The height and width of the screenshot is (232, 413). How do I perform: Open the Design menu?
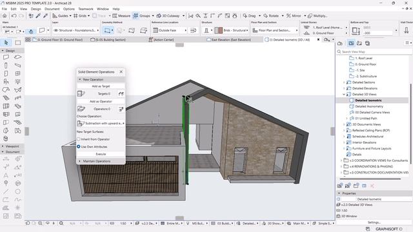(x=36, y=9)
